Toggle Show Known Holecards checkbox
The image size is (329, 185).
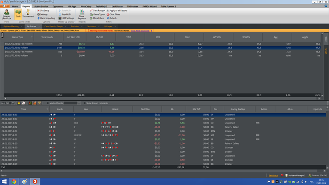tap(85, 103)
